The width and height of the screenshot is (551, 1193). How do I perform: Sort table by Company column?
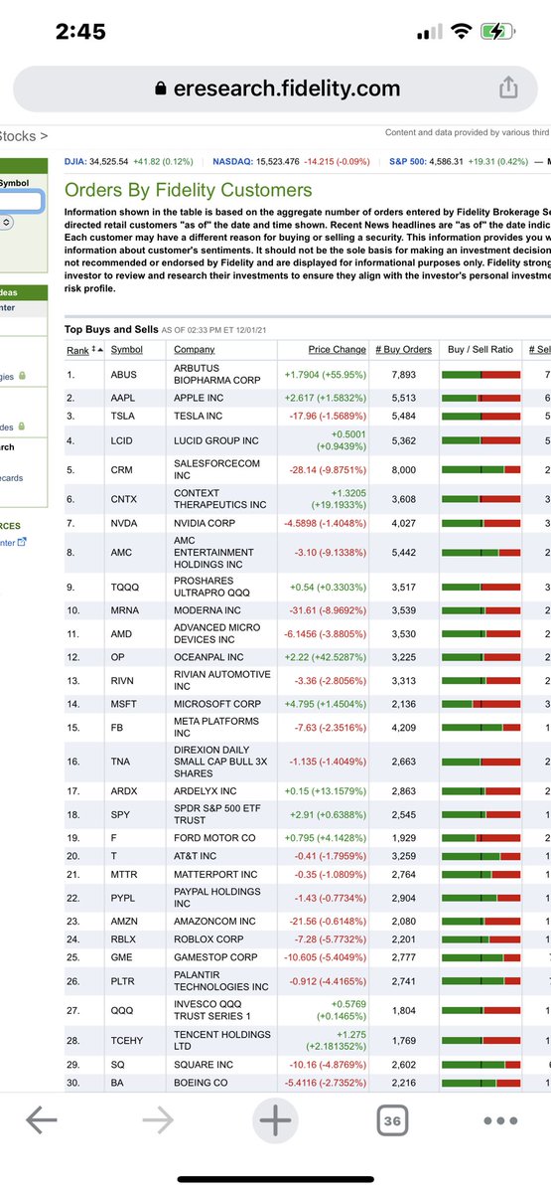point(195,349)
